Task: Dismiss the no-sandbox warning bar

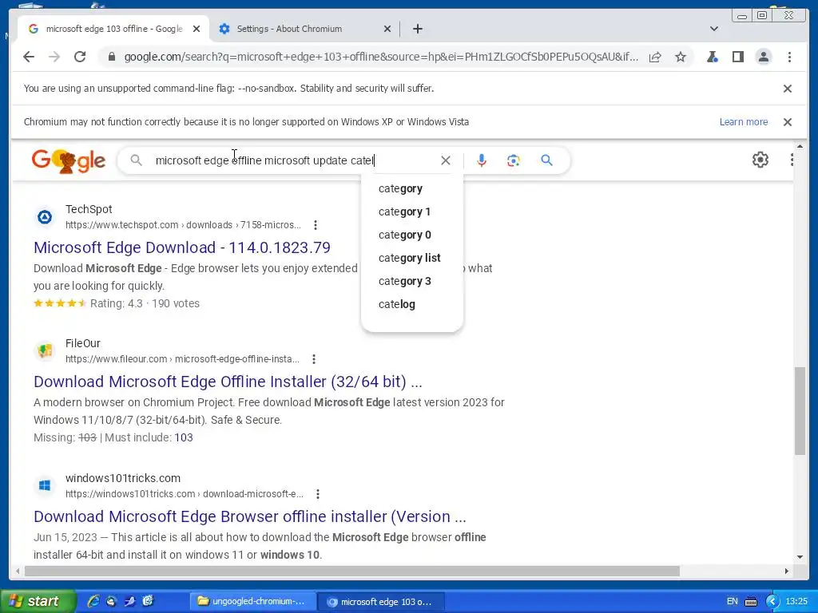Action: point(788,89)
